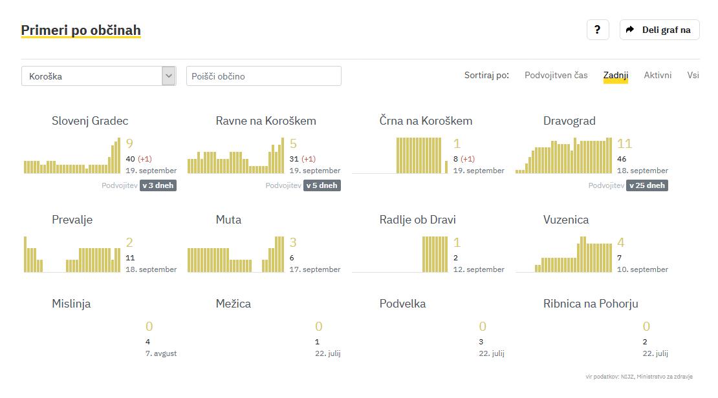Click the Črna na Koroškem chart
This screenshot has height=398, width=718.
coord(400,156)
